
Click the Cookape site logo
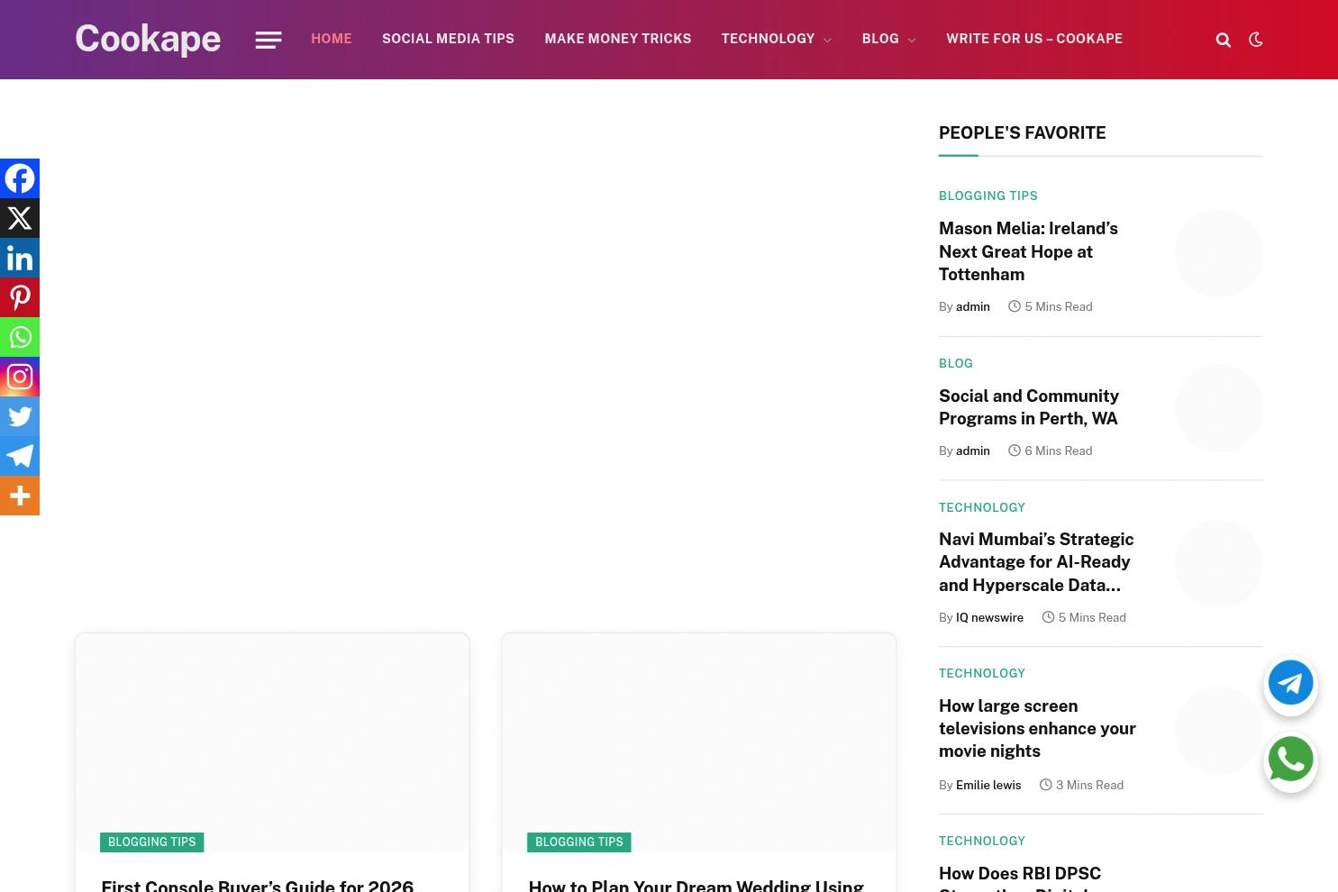(x=148, y=39)
